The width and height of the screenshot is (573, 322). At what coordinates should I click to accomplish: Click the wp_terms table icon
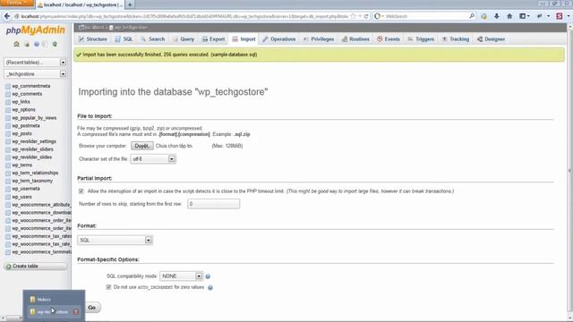click(x=8, y=165)
